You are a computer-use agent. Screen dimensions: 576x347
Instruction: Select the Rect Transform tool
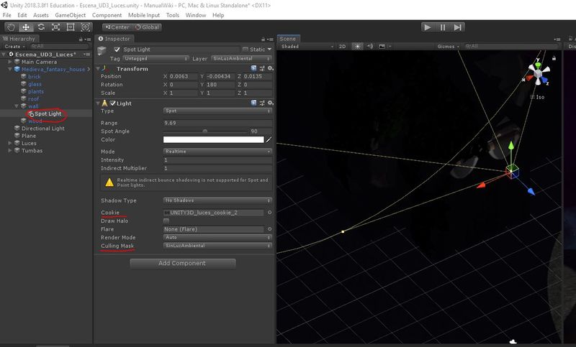[x=71, y=27]
